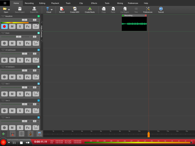Click the big red Record transport button
This screenshot has height=146, width=195.
3,142
